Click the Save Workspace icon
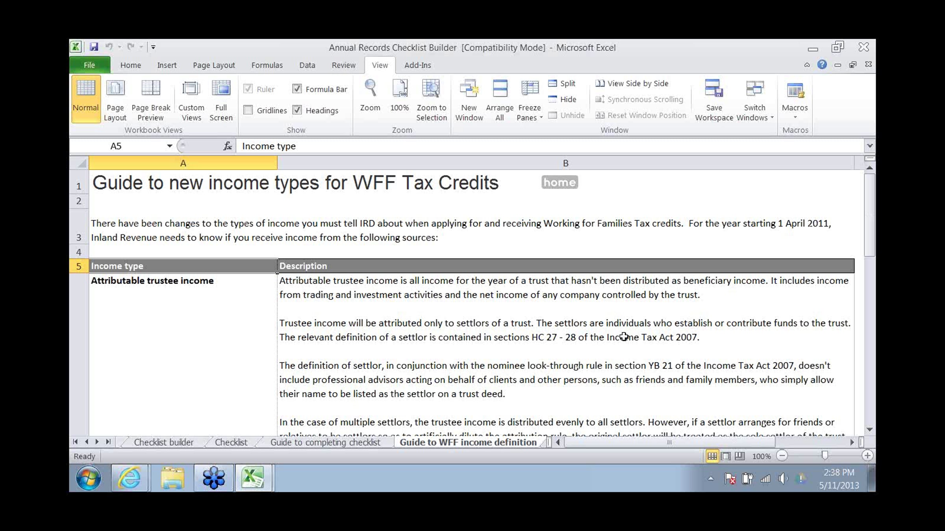The image size is (945, 531). pos(714,89)
